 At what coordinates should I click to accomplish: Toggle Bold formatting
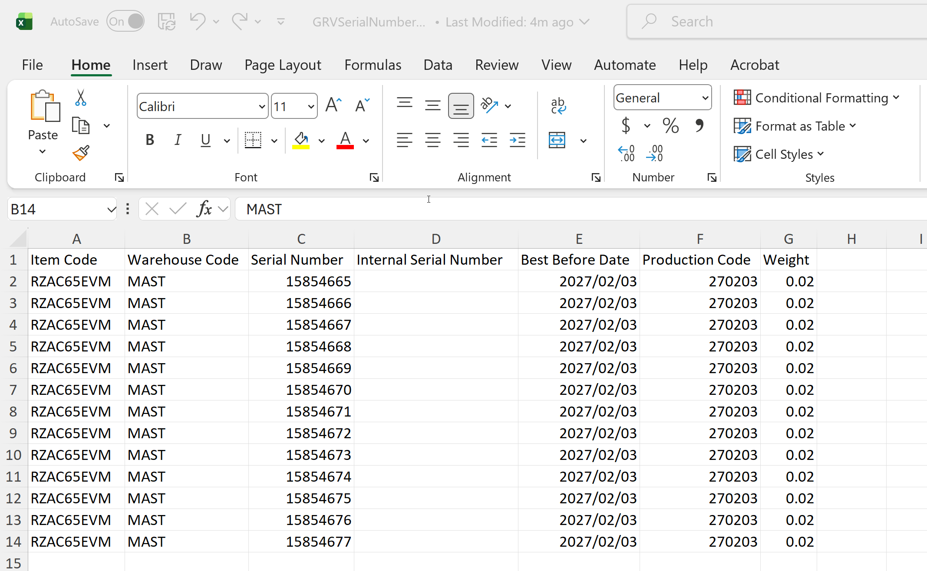pyautogui.click(x=150, y=140)
